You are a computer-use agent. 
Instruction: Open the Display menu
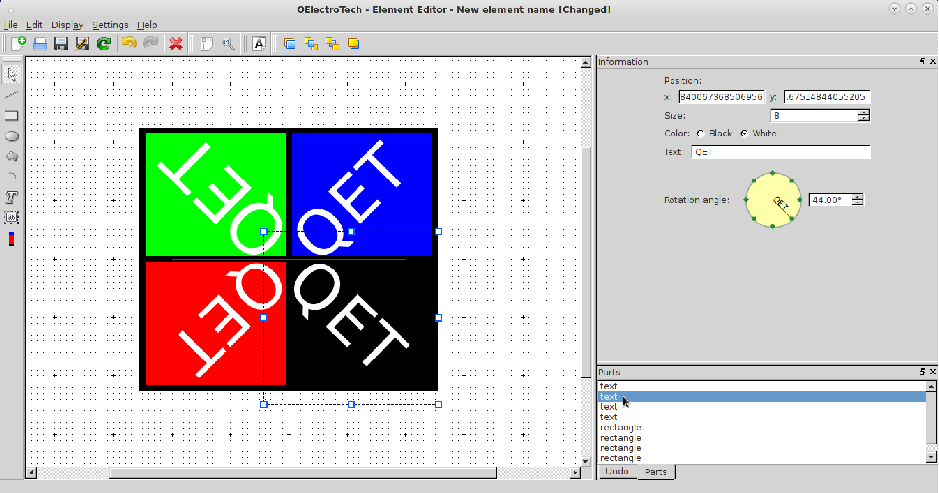pyautogui.click(x=67, y=25)
